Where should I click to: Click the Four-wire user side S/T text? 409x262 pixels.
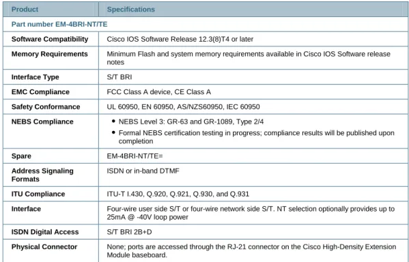pos(251,213)
